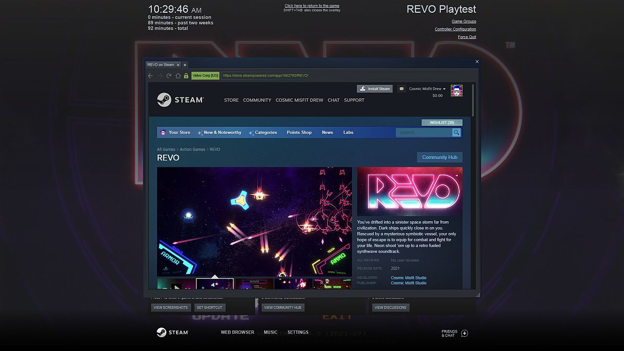
Task: Open the Community Hub for REVO
Action: coord(439,157)
